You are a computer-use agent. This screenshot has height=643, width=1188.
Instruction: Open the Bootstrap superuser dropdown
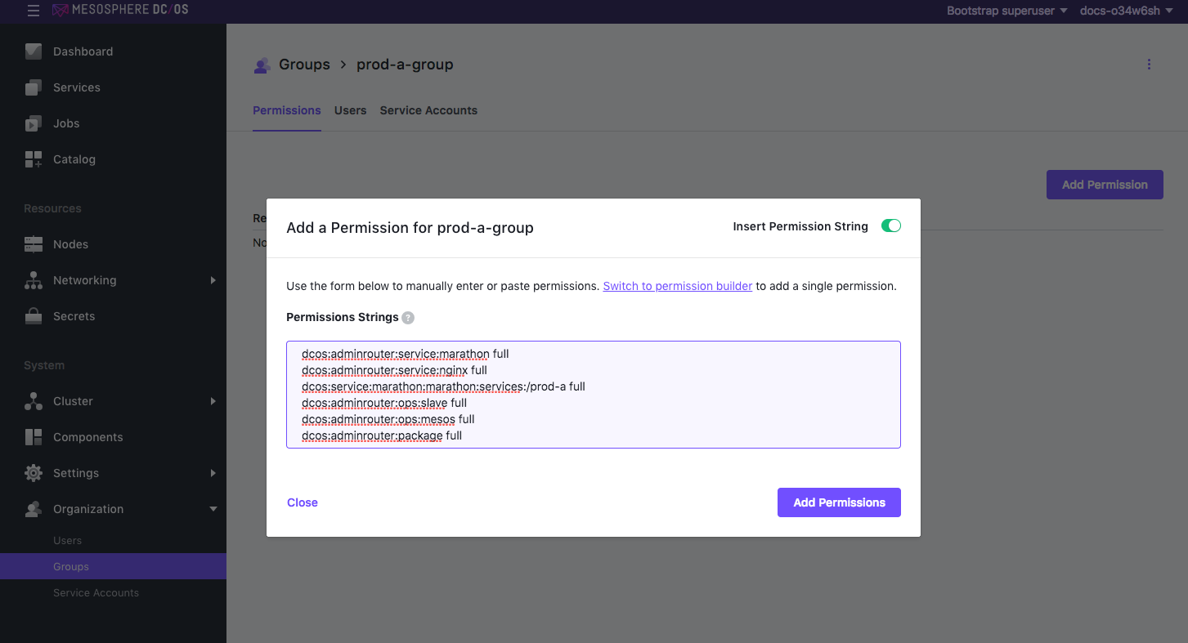tap(1006, 11)
